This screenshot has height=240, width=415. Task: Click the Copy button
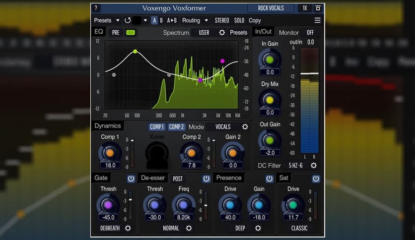(x=255, y=20)
